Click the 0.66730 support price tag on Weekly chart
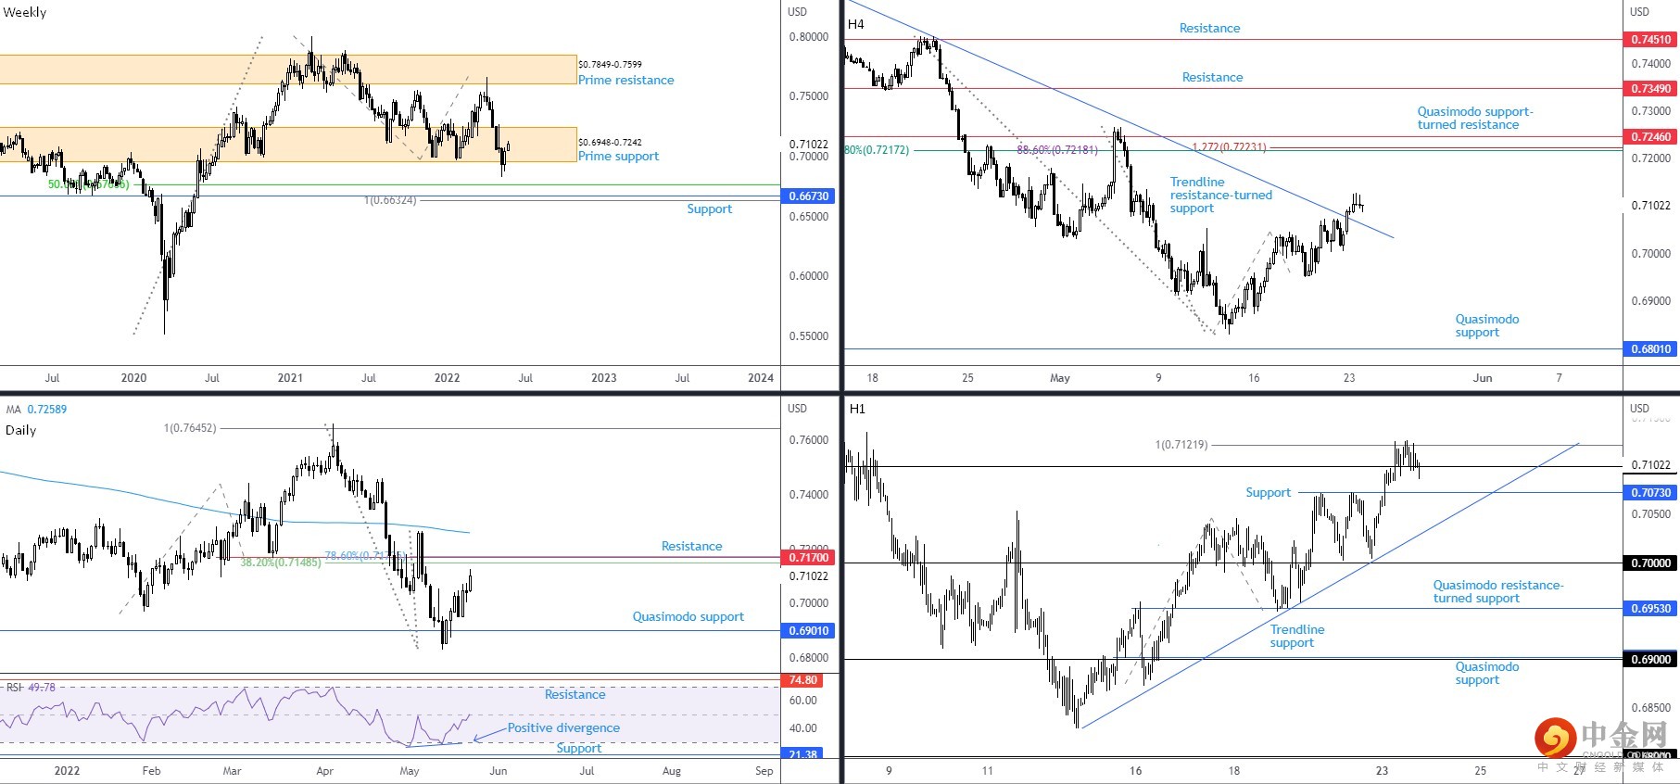The width and height of the screenshot is (1680, 784). pyautogui.click(x=809, y=196)
